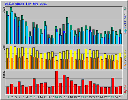This screenshot has height=100, width=128.
Task: Click the red KBytes bar for day 8
Action: 34,86
